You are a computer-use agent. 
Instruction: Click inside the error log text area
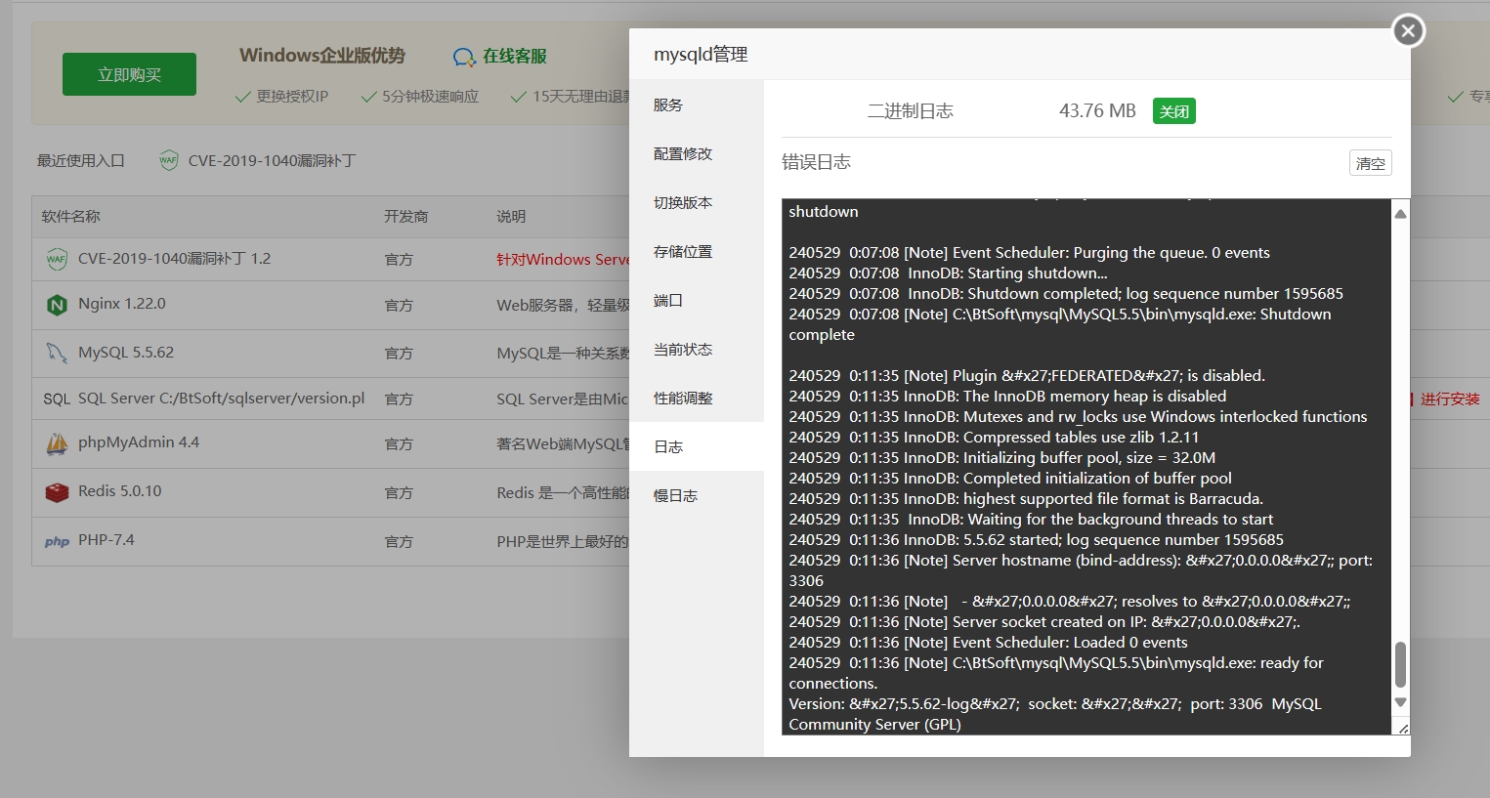[x=1086, y=467]
